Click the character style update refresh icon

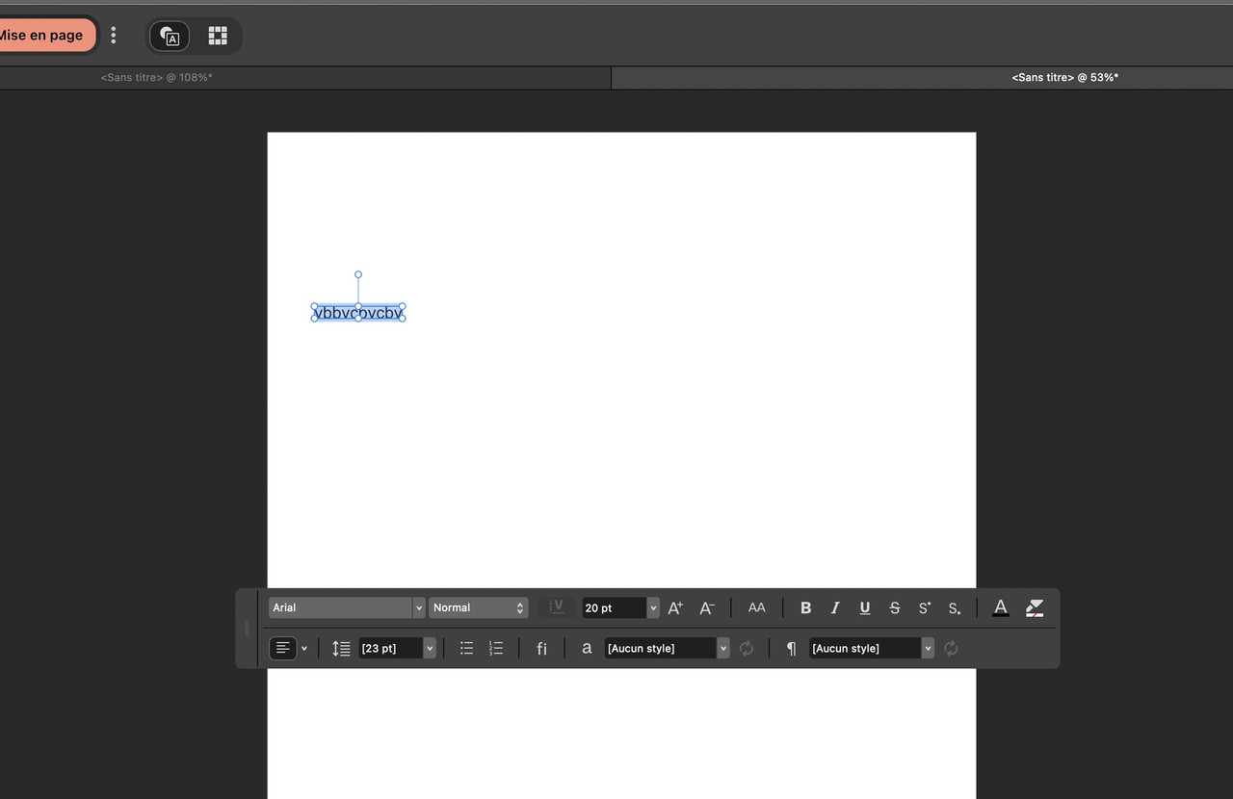click(747, 648)
